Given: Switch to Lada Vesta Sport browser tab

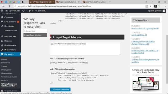Looking at the screenshot, I should (95, 2).
